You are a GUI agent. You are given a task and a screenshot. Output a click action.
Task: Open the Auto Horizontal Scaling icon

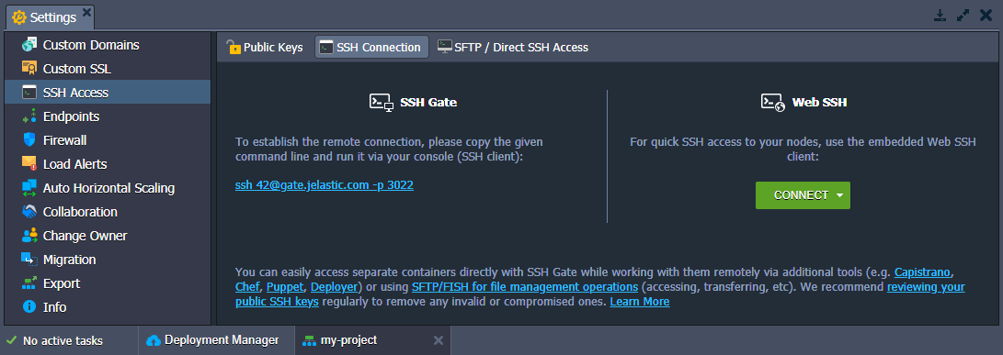[29, 188]
